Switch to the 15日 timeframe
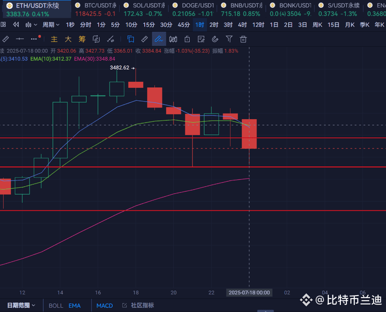386x312 pixels. click(333, 25)
